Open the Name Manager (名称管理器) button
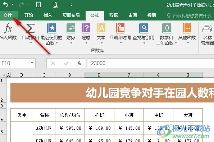 coord(207,34)
